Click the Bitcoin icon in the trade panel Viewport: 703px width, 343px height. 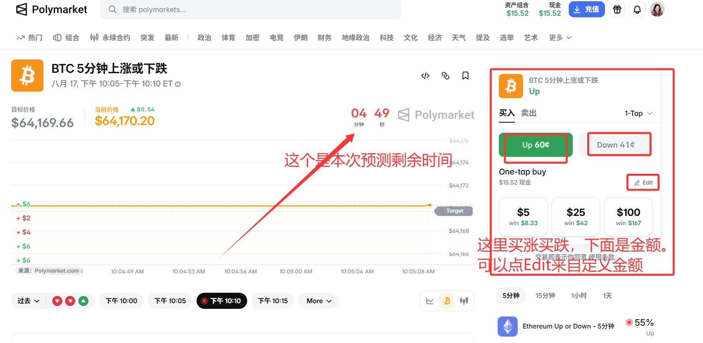[x=511, y=86]
